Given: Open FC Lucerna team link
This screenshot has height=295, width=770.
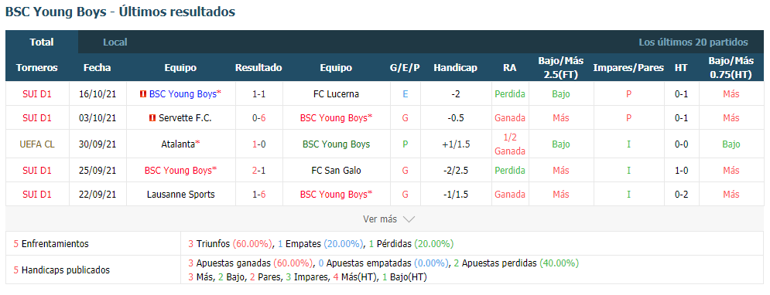Looking at the screenshot, I should pyautogui.click(x=336, y=94).
